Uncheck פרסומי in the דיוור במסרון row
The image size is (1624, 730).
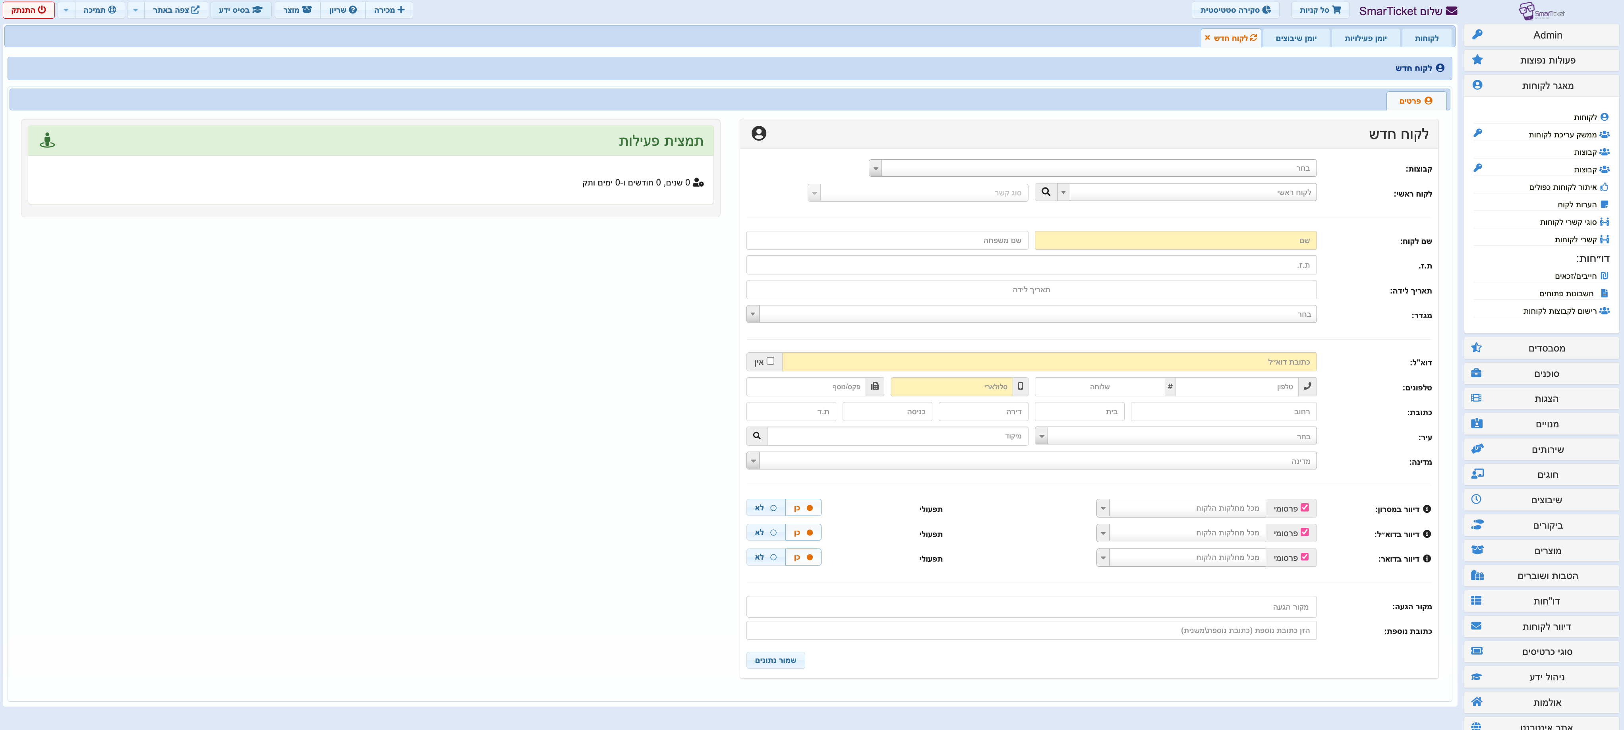pyautogui.click(x=1304, y=508)
